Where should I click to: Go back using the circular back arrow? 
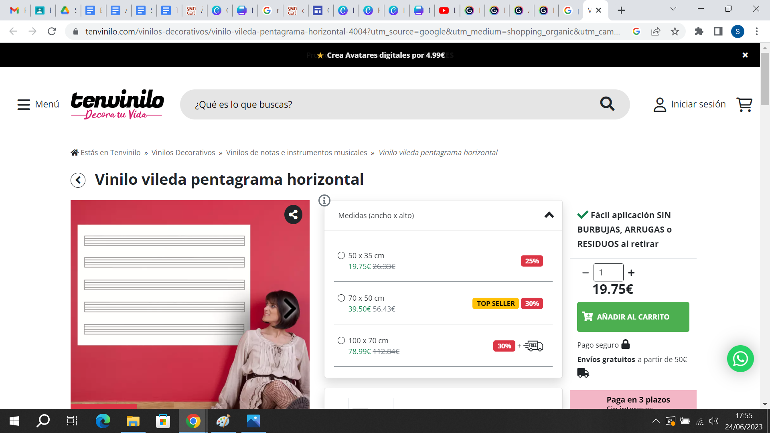click(78, 180)
